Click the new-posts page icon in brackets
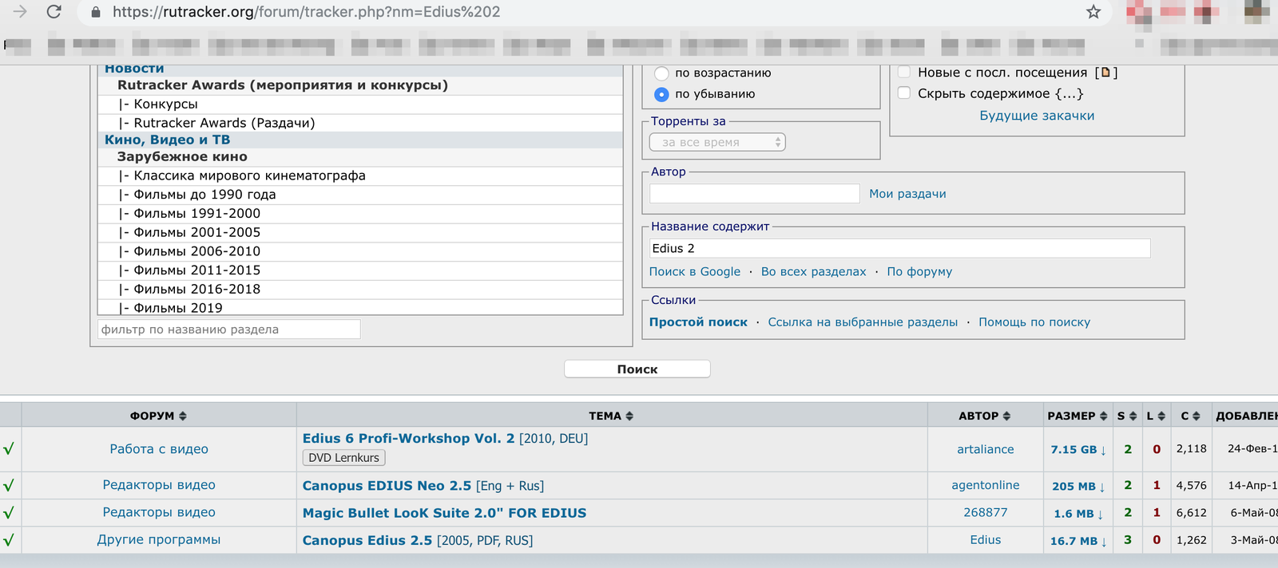This screenshot has width=1278, height=568. [x=1105, y=73]
